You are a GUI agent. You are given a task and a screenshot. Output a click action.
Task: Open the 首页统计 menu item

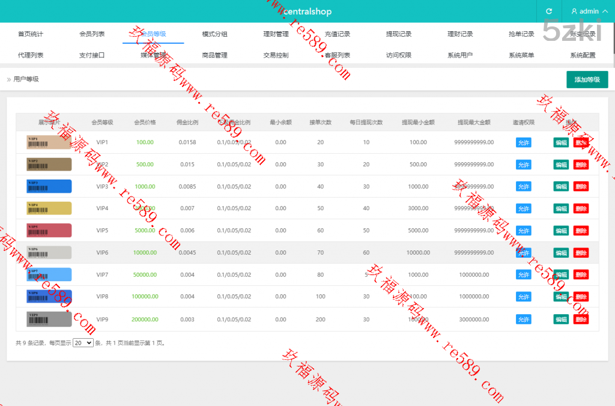31,34
